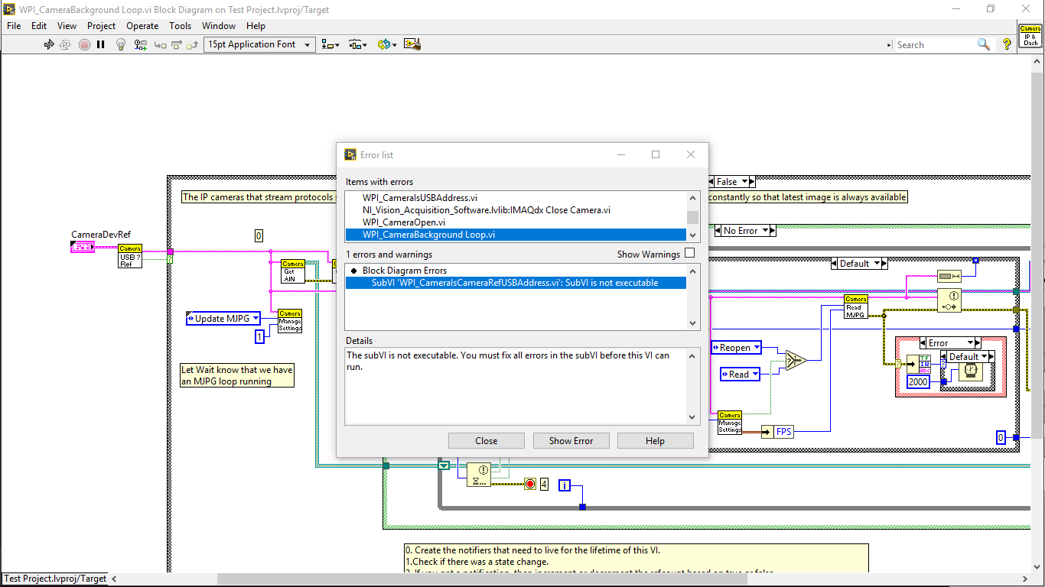Open the Window menu

pyautogui.click(x=219, y=25)
